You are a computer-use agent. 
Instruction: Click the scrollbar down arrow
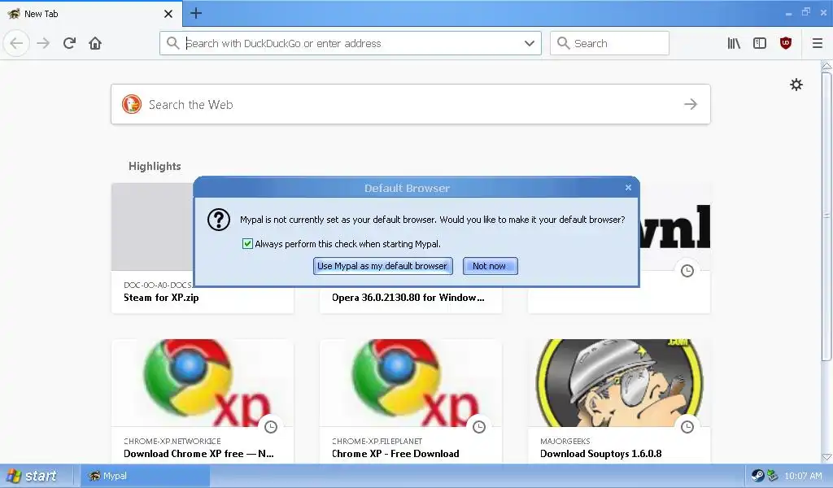pos(826,457)
